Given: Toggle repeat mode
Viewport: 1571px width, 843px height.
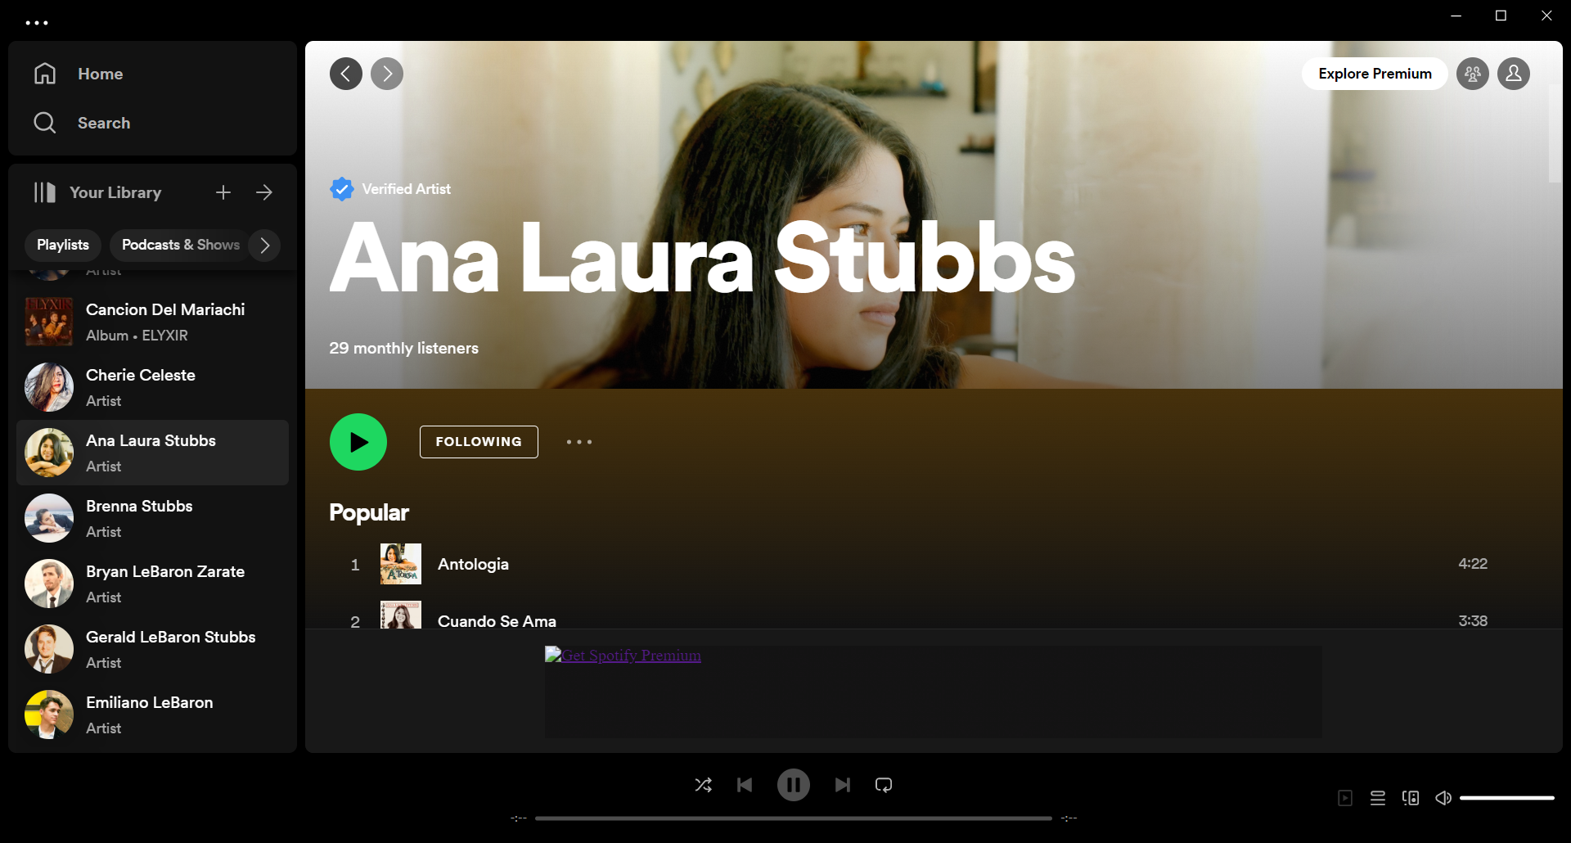Looking at the screenshot, I should pos(884,785).
